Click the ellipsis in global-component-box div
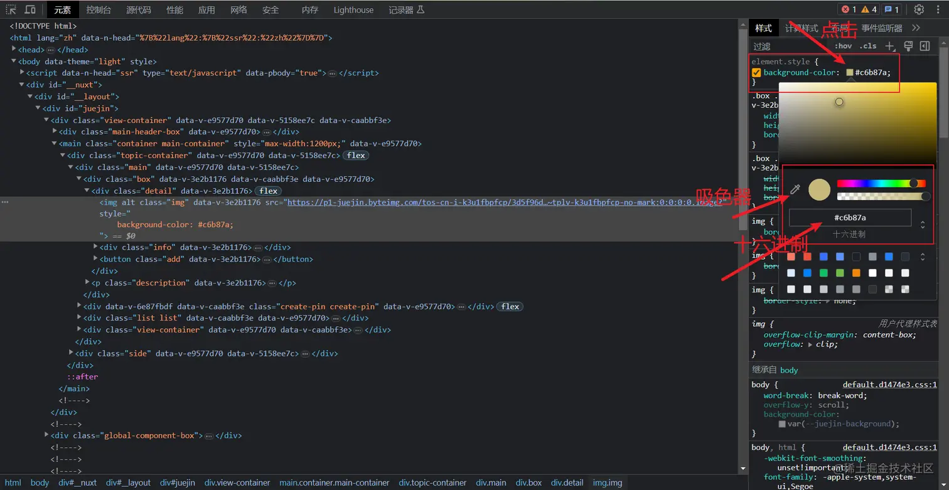This screenshot has height=490, width=949. pos(209,435)
